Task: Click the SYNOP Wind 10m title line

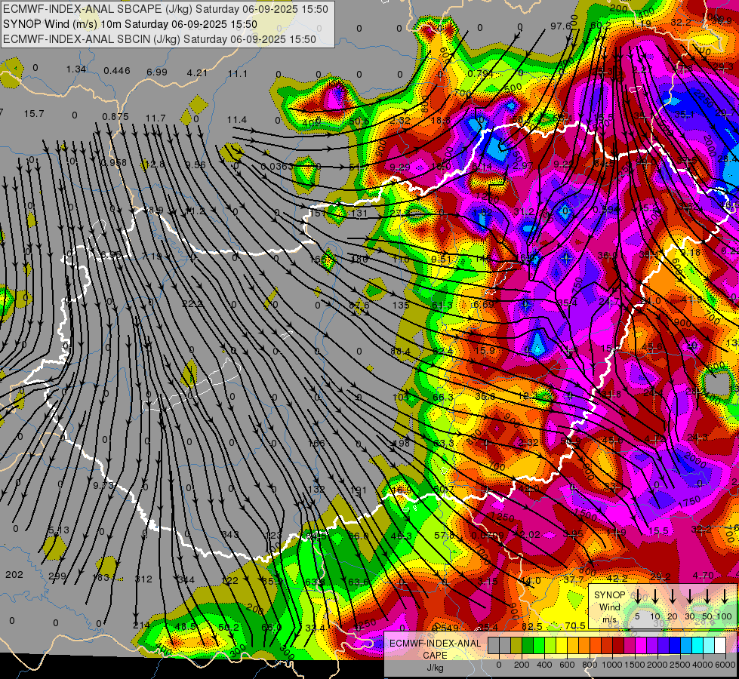Action: (130, 24)
